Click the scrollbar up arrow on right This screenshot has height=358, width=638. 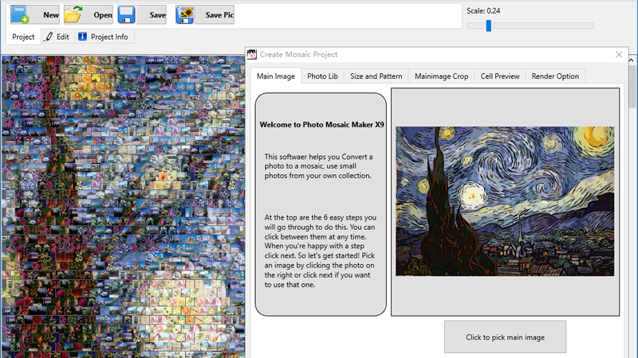(632, 60)
